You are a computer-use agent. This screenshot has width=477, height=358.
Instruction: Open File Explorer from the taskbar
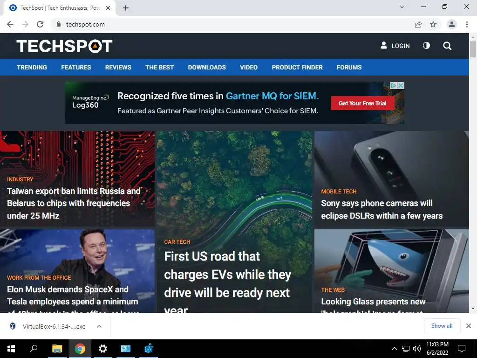pos(57,349)
